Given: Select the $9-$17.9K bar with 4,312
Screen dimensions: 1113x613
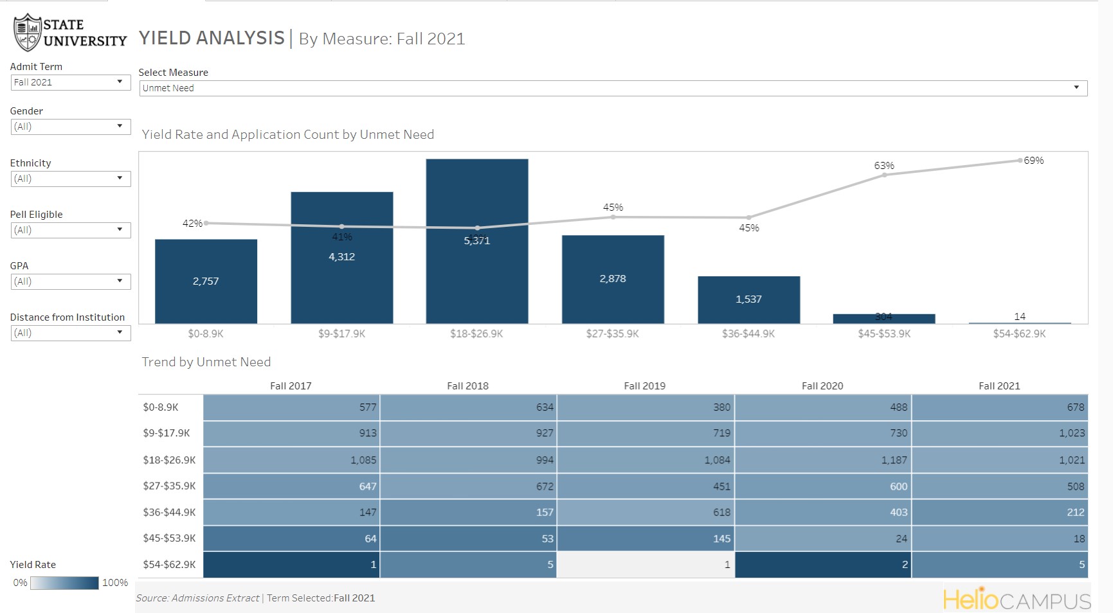Looking at the screenshot, I should point(341,276).
